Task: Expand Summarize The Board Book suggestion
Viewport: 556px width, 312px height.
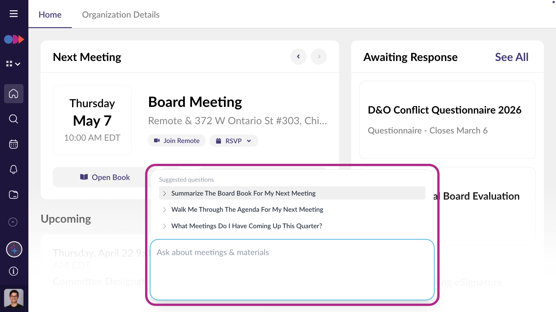Action: pyautogui.click(x=292, y=193)
